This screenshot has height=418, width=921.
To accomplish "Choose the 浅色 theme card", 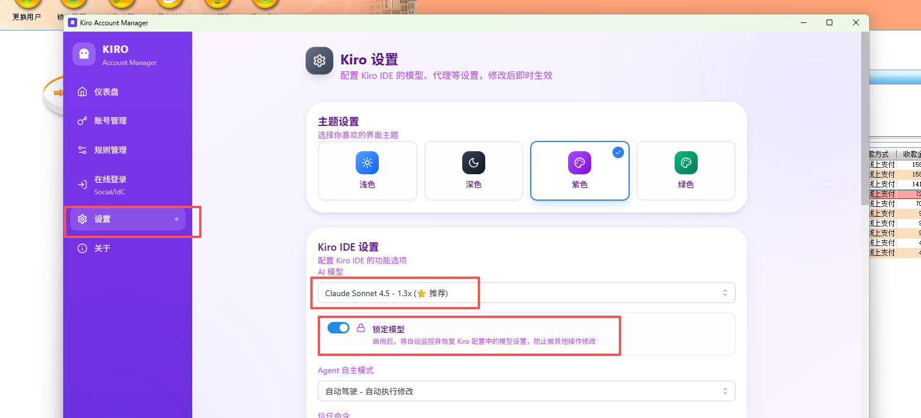I will (x=367, y=171).
